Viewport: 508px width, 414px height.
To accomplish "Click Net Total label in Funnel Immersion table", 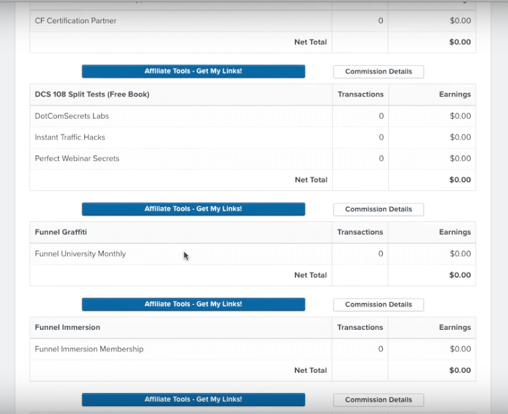I will (x=310, y=370).
